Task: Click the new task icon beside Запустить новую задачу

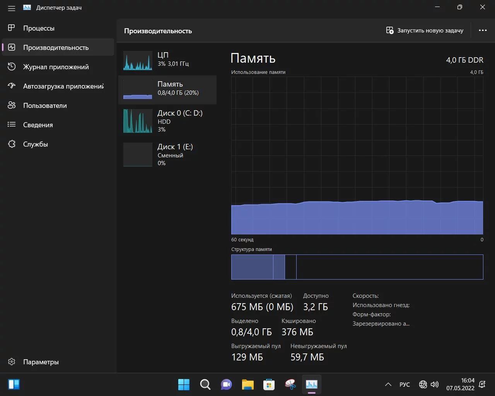Action: point(390,30)
